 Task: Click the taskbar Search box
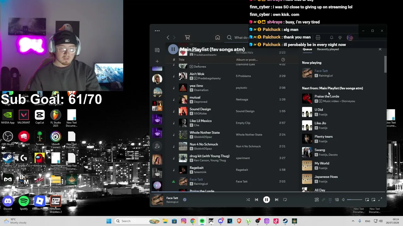[137, 221]
